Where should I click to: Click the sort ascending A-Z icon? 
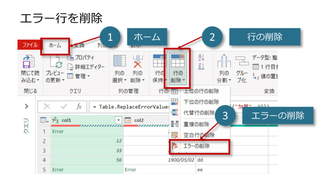click(201, 58)
